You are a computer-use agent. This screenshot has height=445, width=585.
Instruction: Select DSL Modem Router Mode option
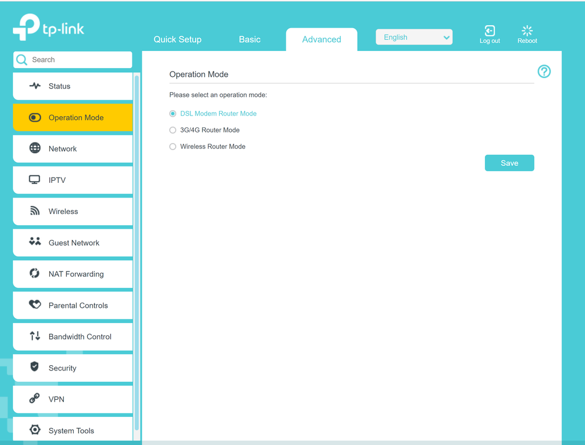tap(173, 114)
